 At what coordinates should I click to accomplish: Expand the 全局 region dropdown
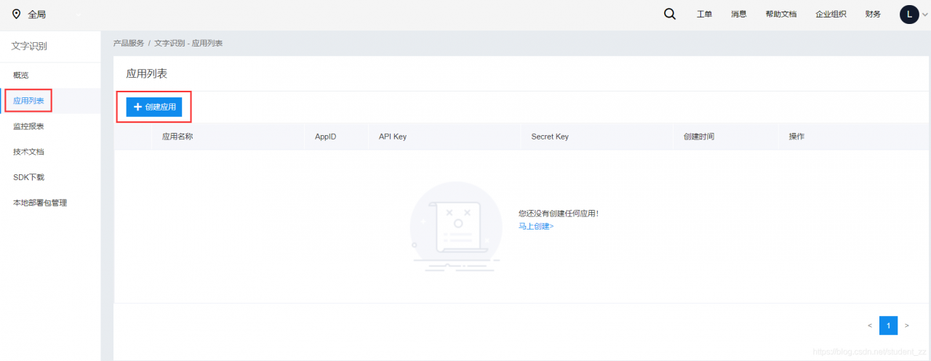[x=79, y=15]
